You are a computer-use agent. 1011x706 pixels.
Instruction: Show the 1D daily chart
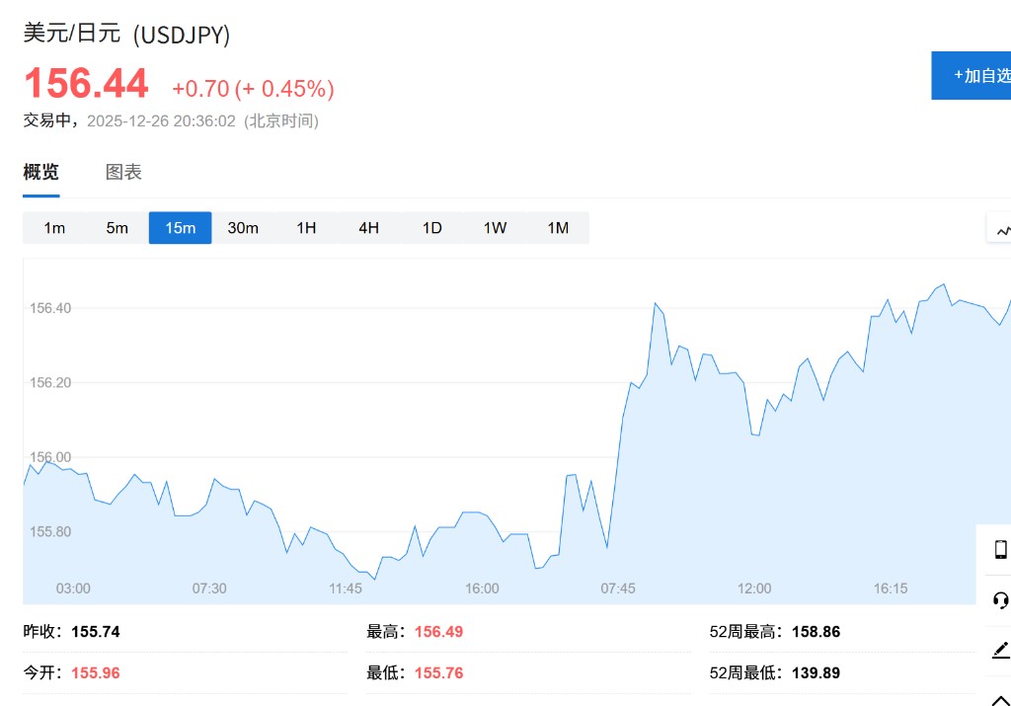(431, 228)
